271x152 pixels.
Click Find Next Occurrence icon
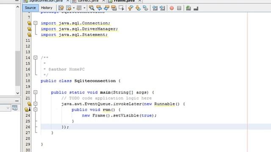(106, 8)
